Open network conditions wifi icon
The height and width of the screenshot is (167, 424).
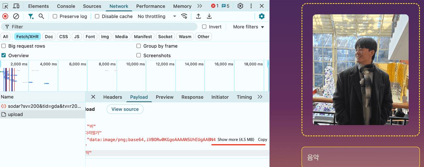184,16
